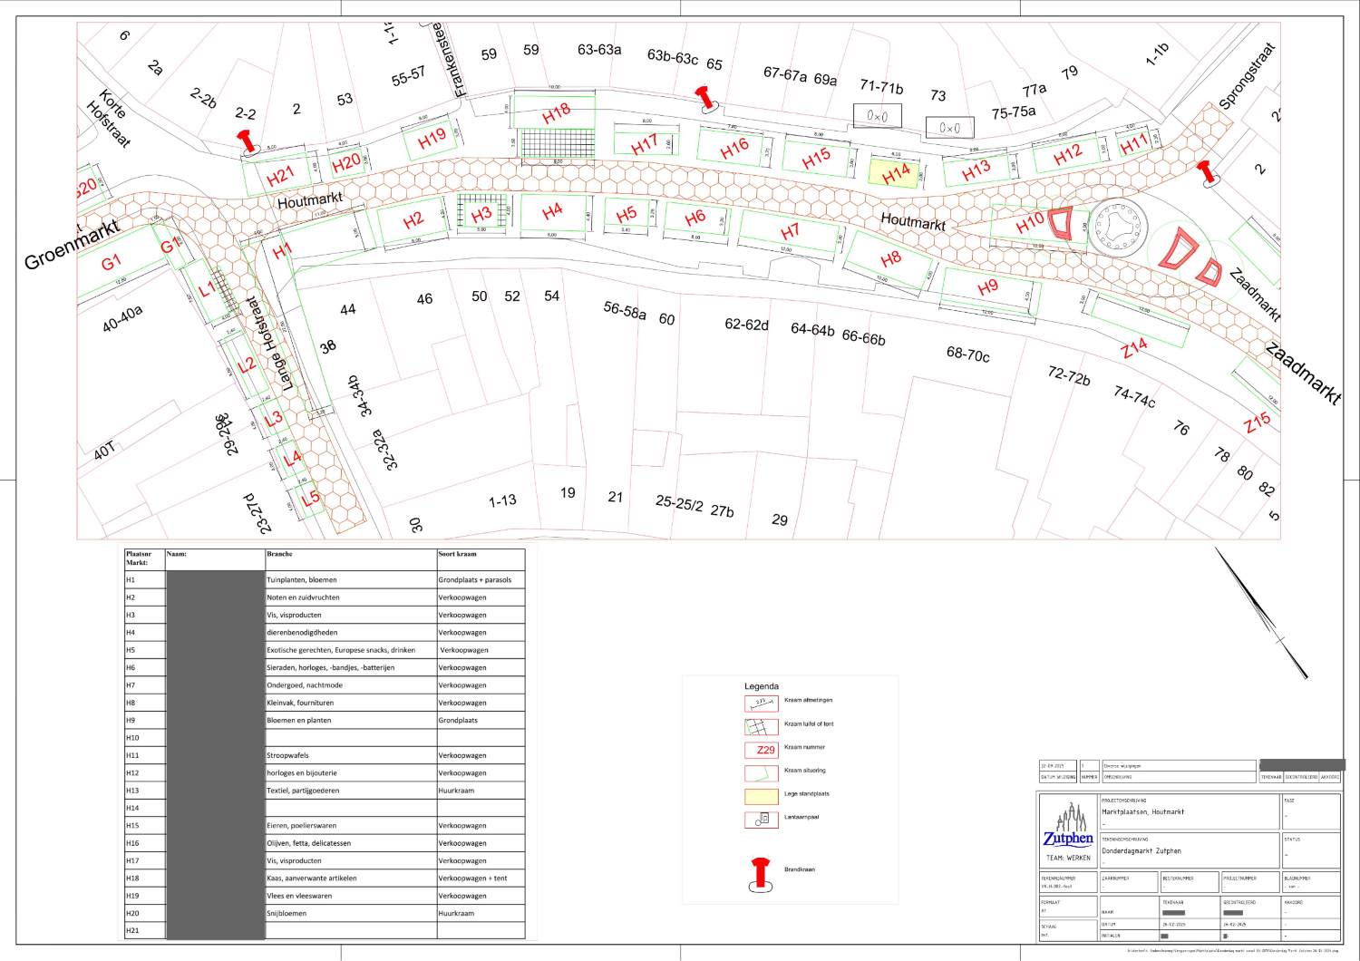Click stall H18 on the market map

coord(555,113)
